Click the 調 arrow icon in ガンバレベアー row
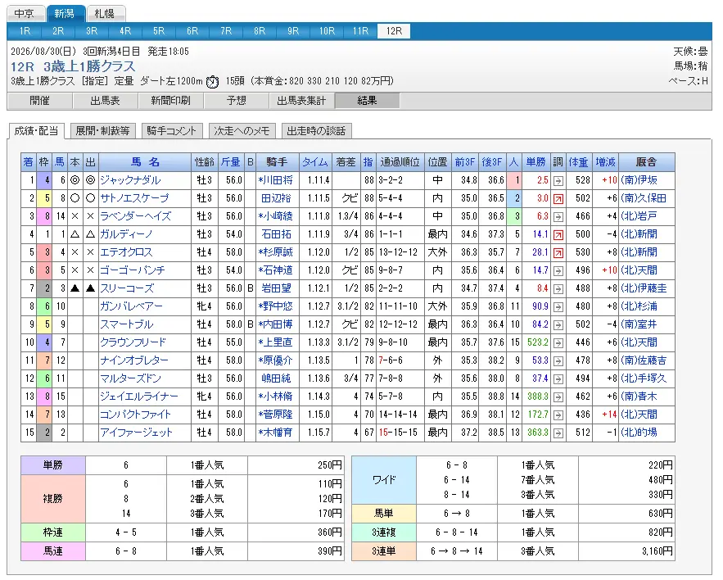Screen dimensions: 723x580 point(558,307)
